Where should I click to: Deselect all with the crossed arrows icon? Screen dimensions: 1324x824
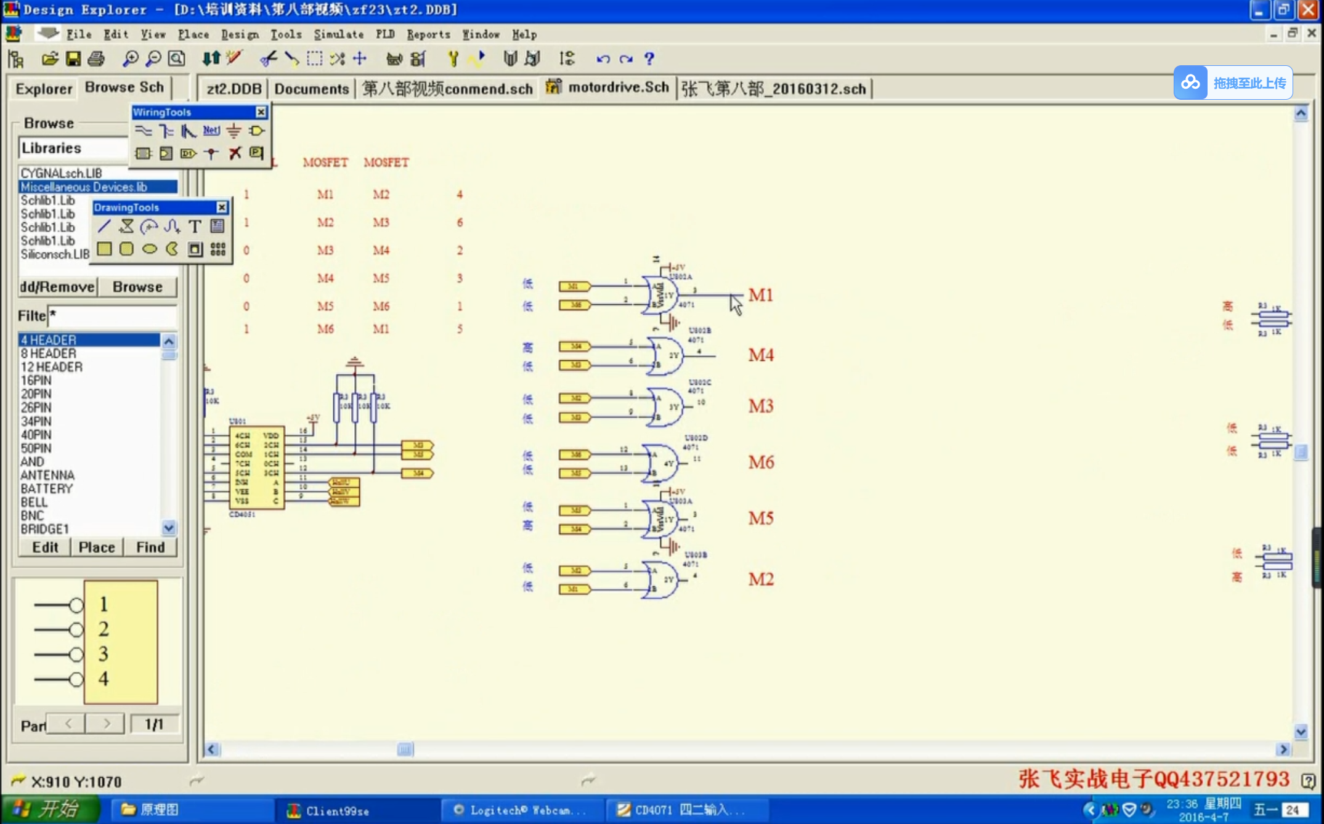337,59
